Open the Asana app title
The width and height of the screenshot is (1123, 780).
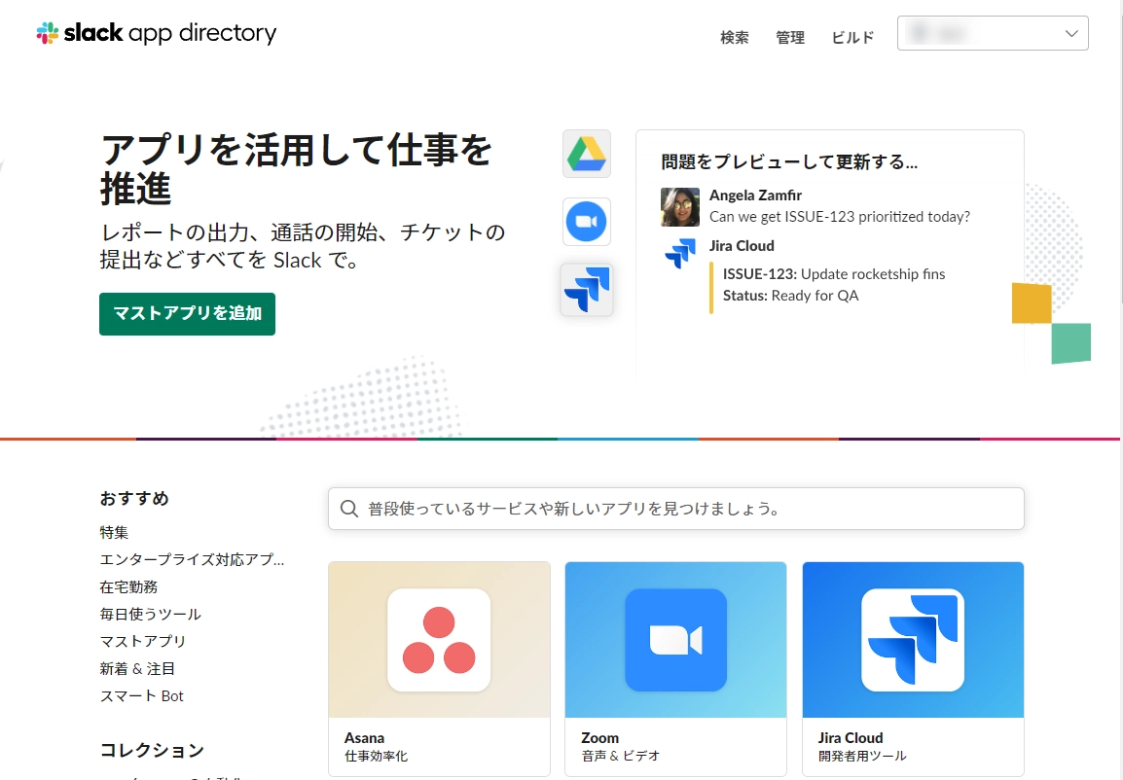point(364,738)
